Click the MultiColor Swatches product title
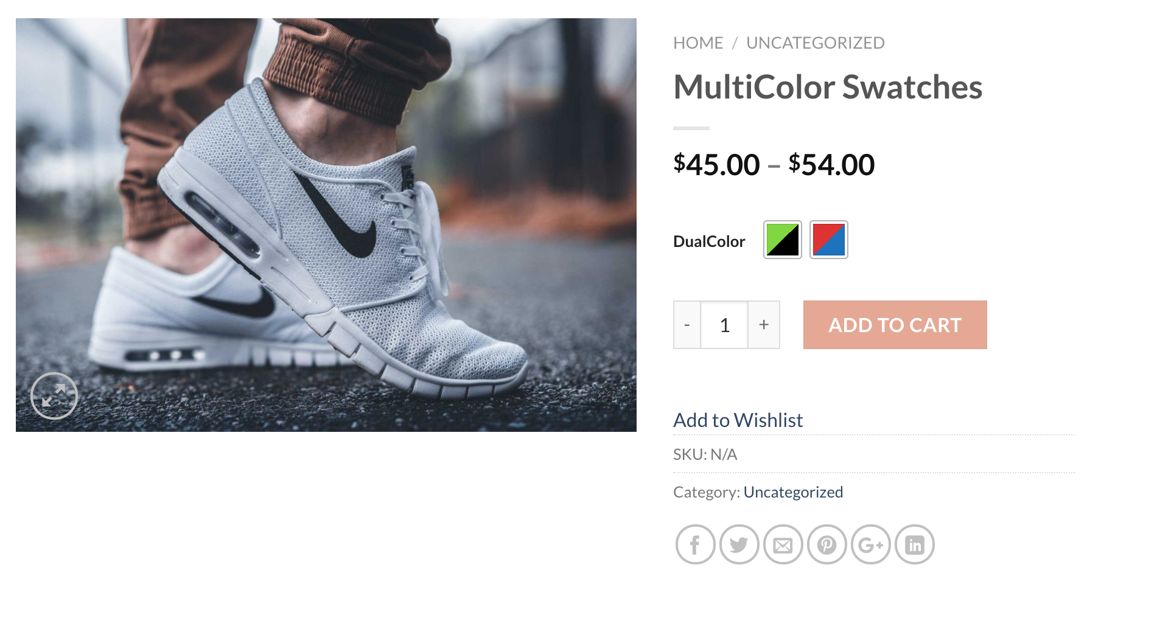The image size is (1160, 635). tap(828, 87)
